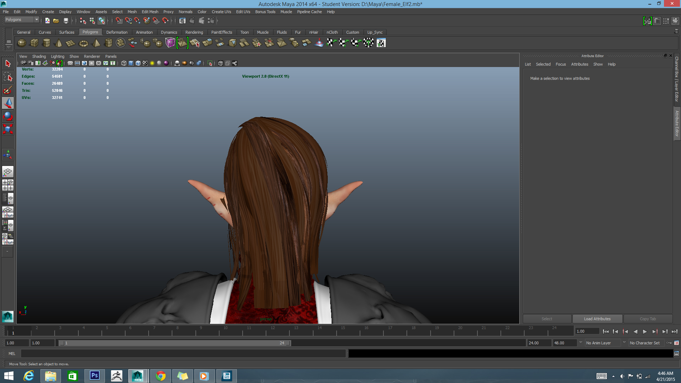Switch to single perspective view layout

click(x=8, y=172)
